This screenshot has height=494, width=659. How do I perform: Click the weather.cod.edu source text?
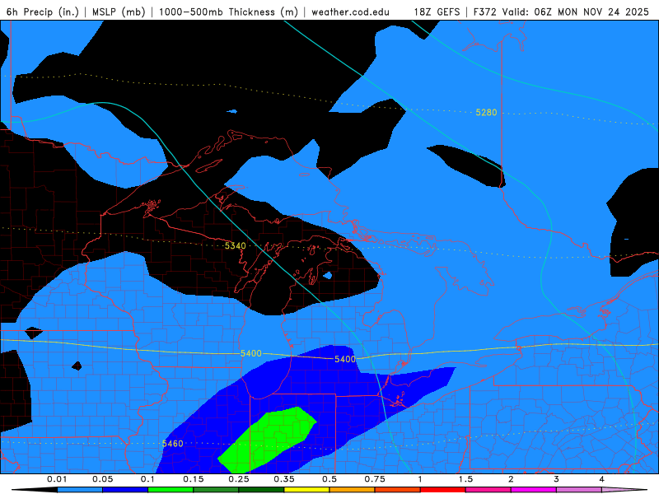[350, 12]
